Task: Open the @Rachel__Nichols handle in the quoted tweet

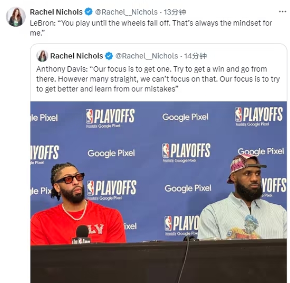Action: (x=147, y=56)
